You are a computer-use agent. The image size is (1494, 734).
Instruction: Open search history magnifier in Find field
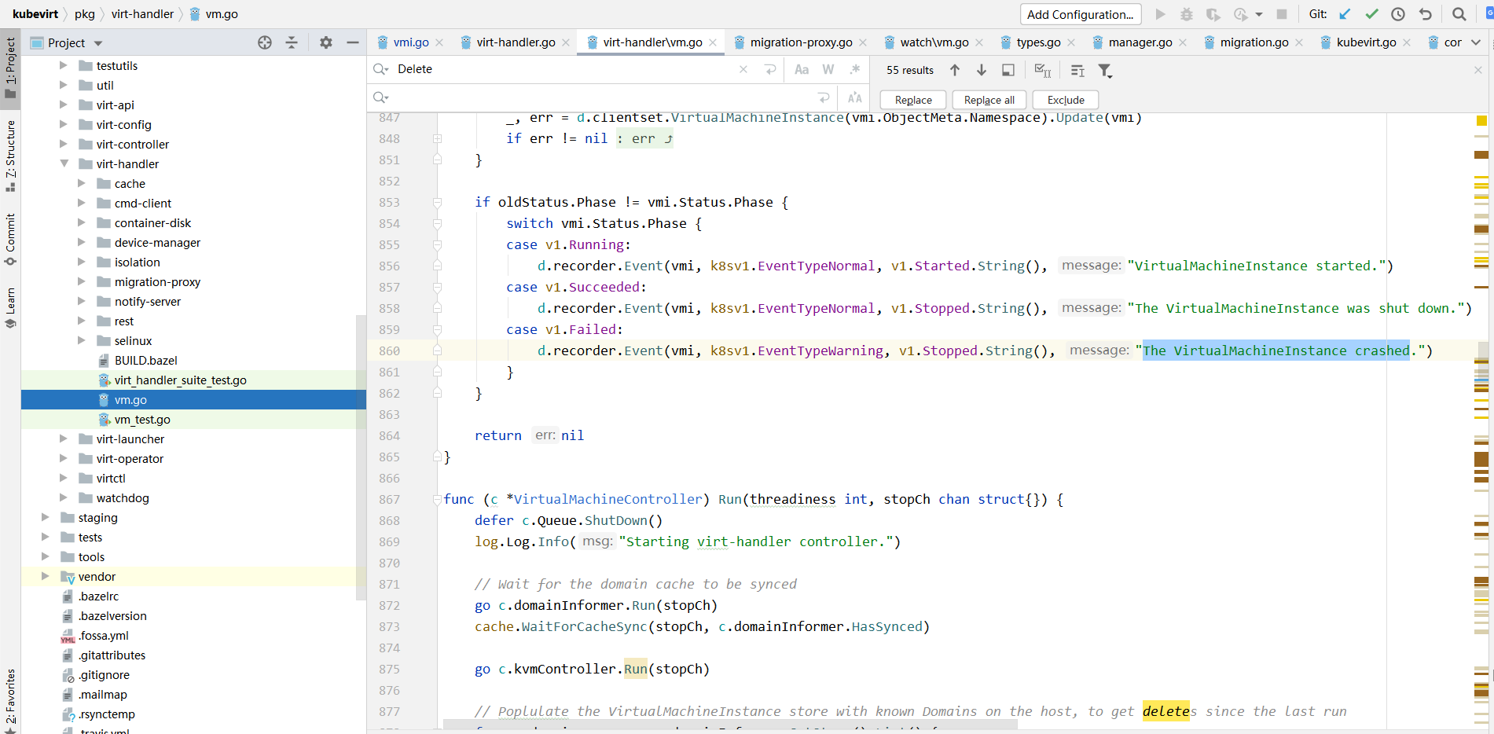coord(381,69)
